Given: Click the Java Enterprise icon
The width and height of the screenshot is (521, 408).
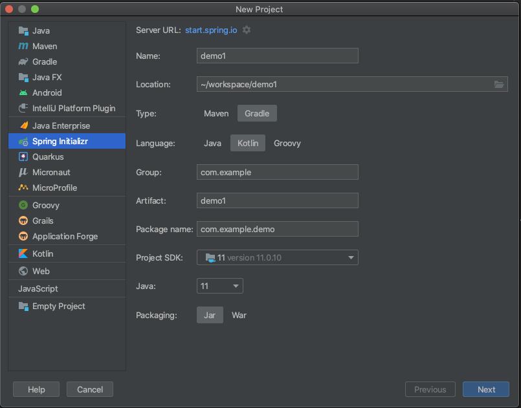Looking at the screenshot, I should coord(23,125).
